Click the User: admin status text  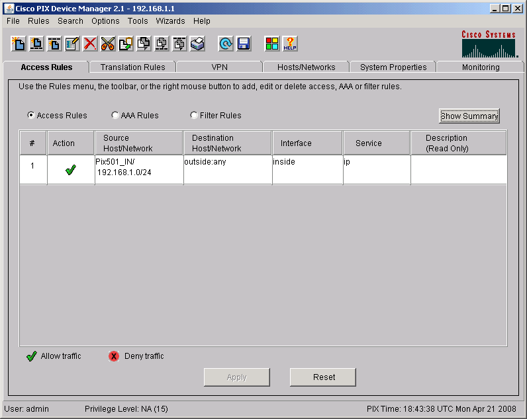26,408
